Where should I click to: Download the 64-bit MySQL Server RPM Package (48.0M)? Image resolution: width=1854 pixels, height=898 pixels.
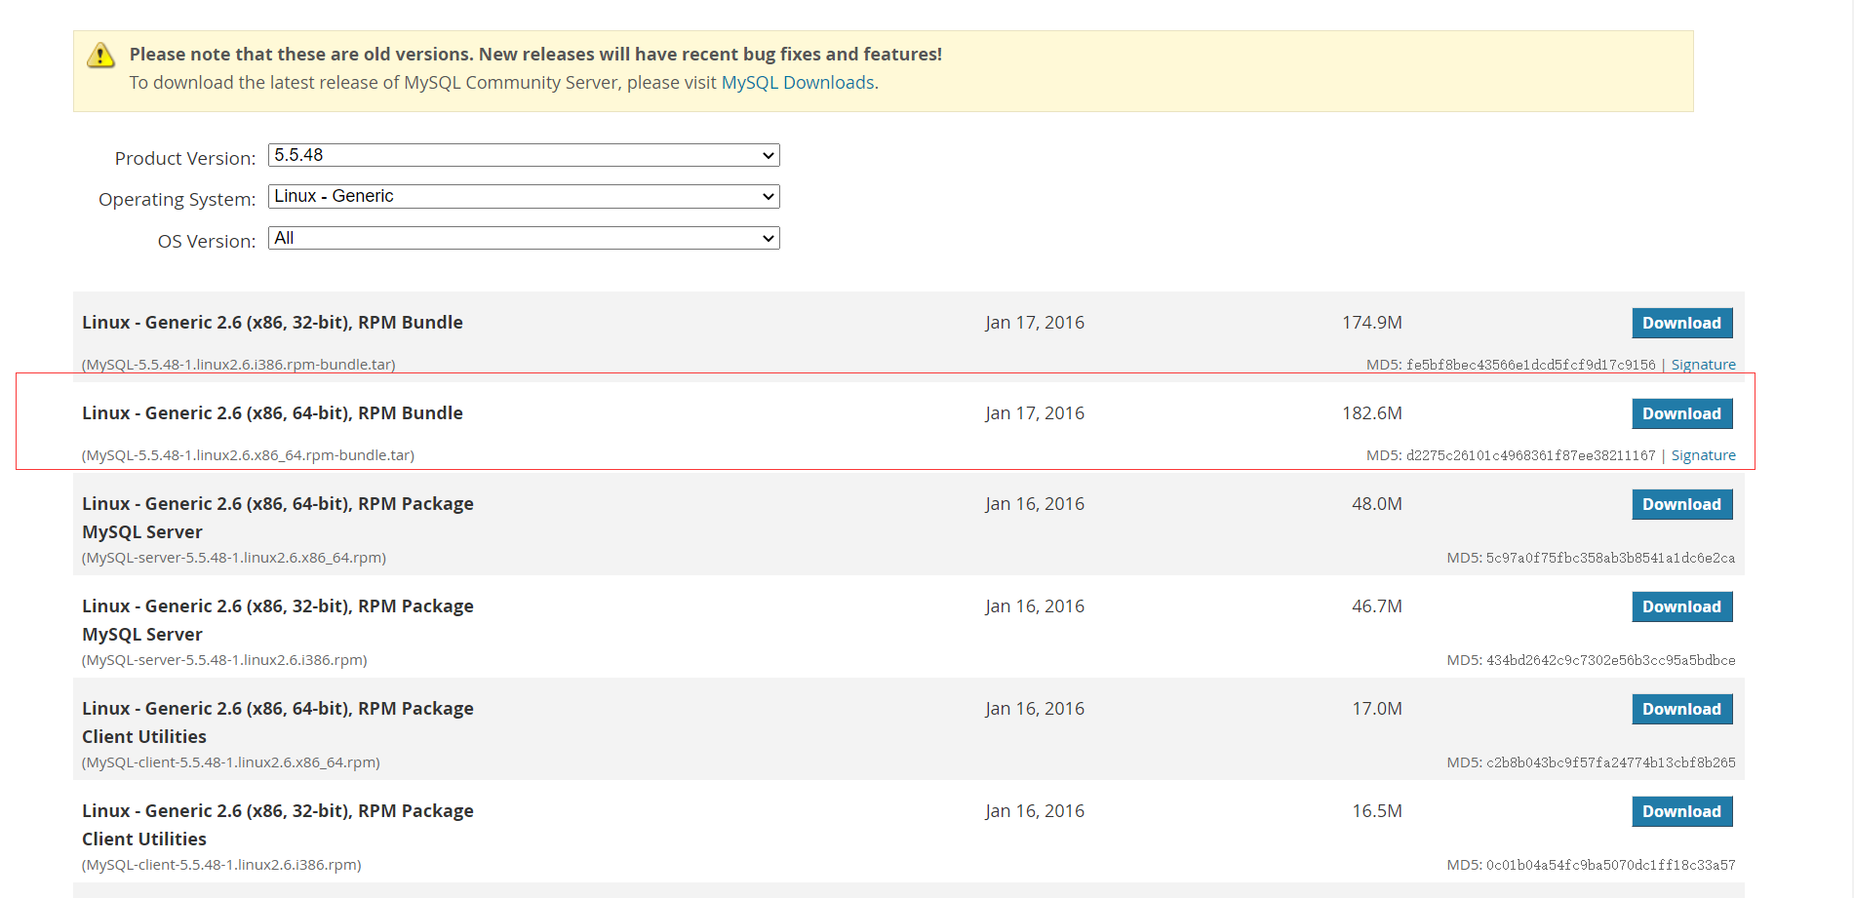click(1682, 504)
